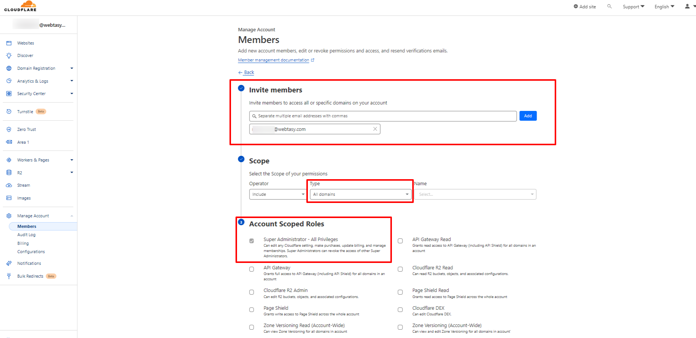Open Configurations in sidebar
The width and height of the screenshot is (696, 338).
[31, 252]
